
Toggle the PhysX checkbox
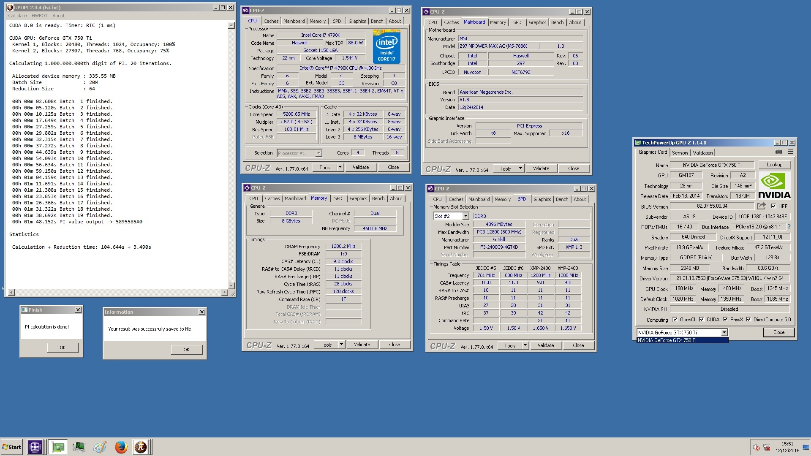pos(725,320)
